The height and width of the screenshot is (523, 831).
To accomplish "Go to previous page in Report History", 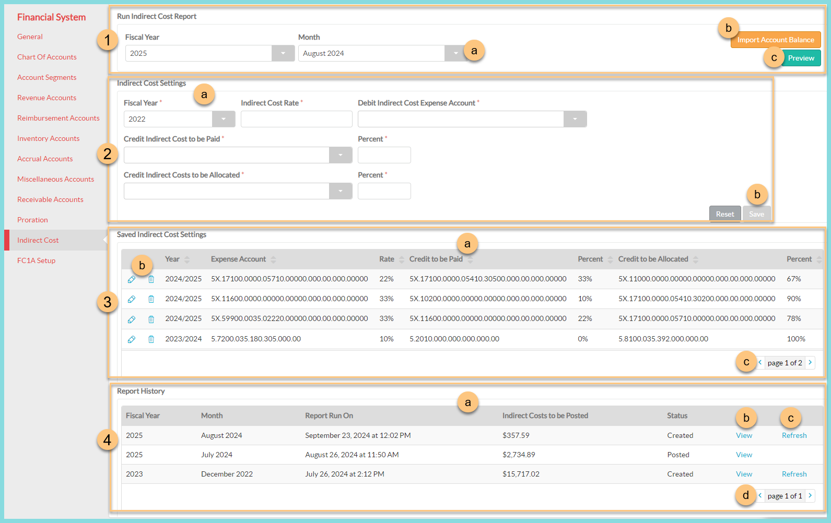I will (760, 495).
